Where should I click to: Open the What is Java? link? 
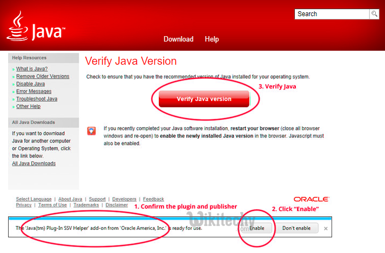32,69
